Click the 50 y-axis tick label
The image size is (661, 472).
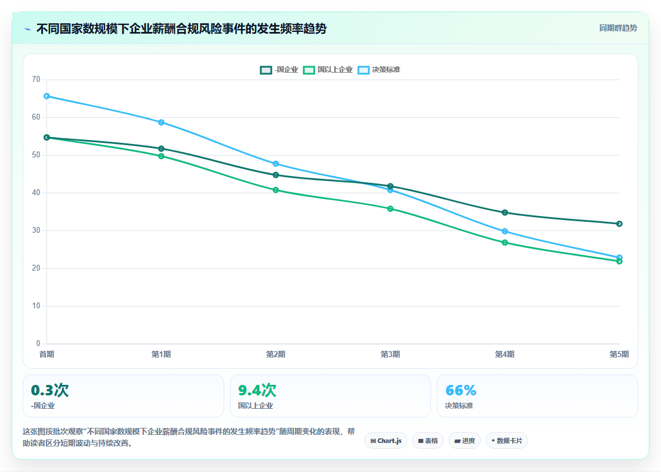click(36, 155)
